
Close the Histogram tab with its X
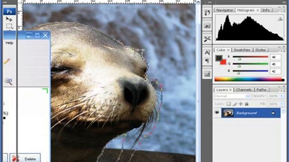point(258,10)
